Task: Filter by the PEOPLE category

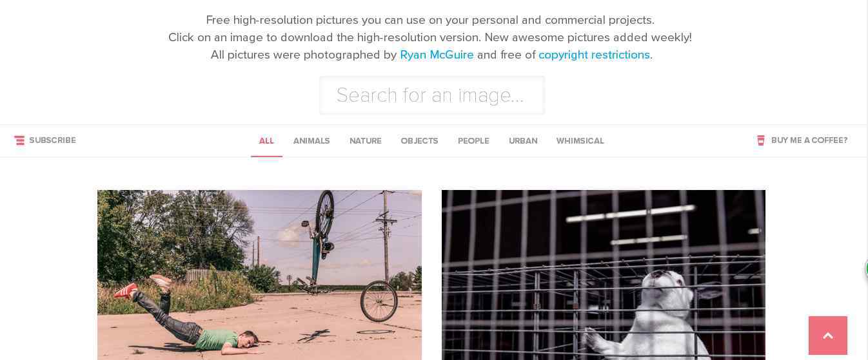Action: (x=473, y=141)
